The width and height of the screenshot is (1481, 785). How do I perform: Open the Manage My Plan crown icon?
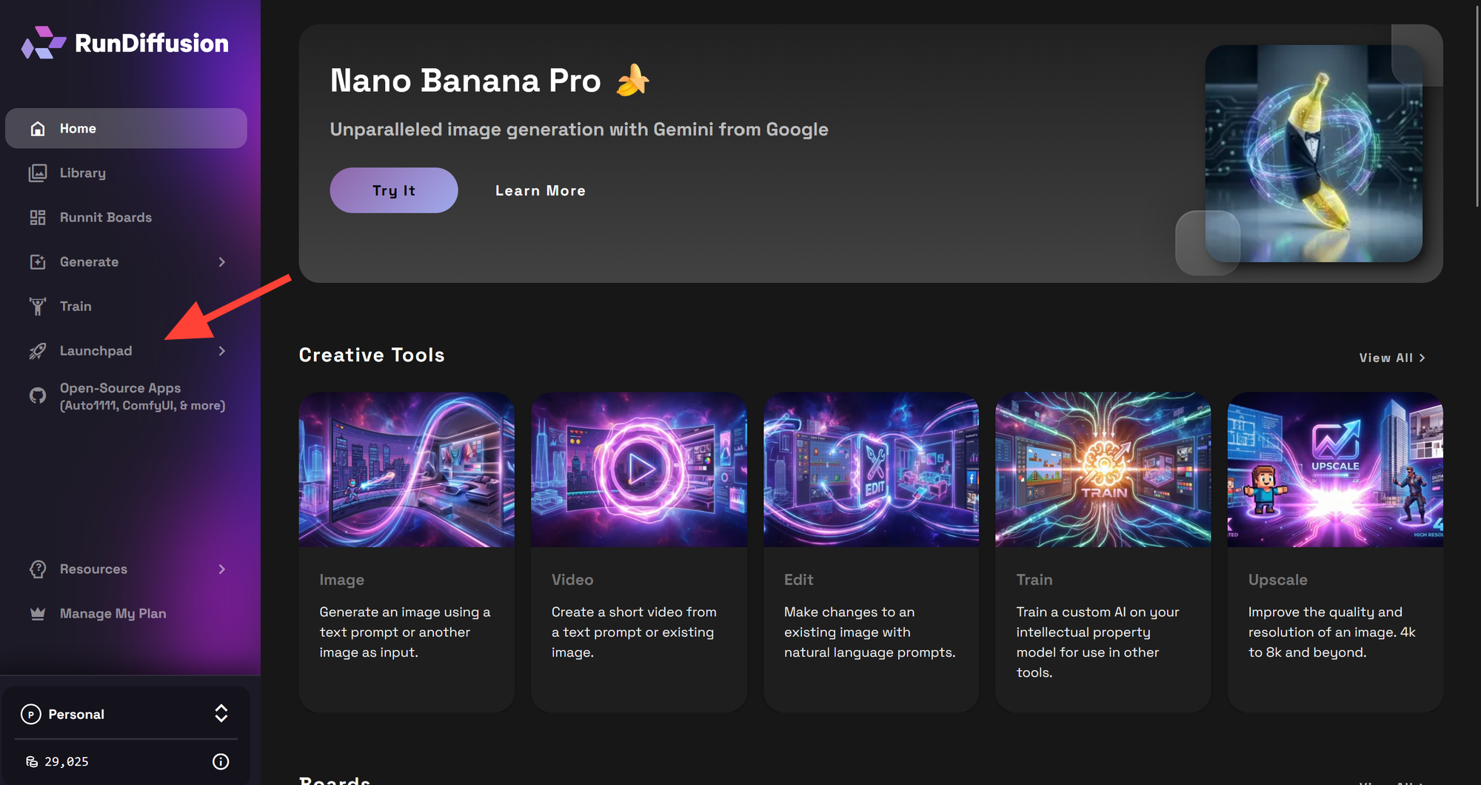[x=38, y=613]
